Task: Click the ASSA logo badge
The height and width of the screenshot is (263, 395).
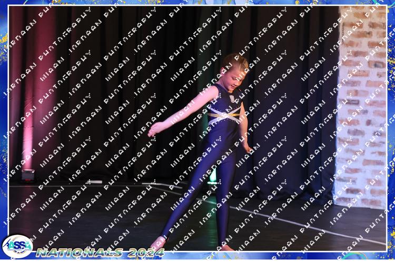Action: click(x=17, y=246)
